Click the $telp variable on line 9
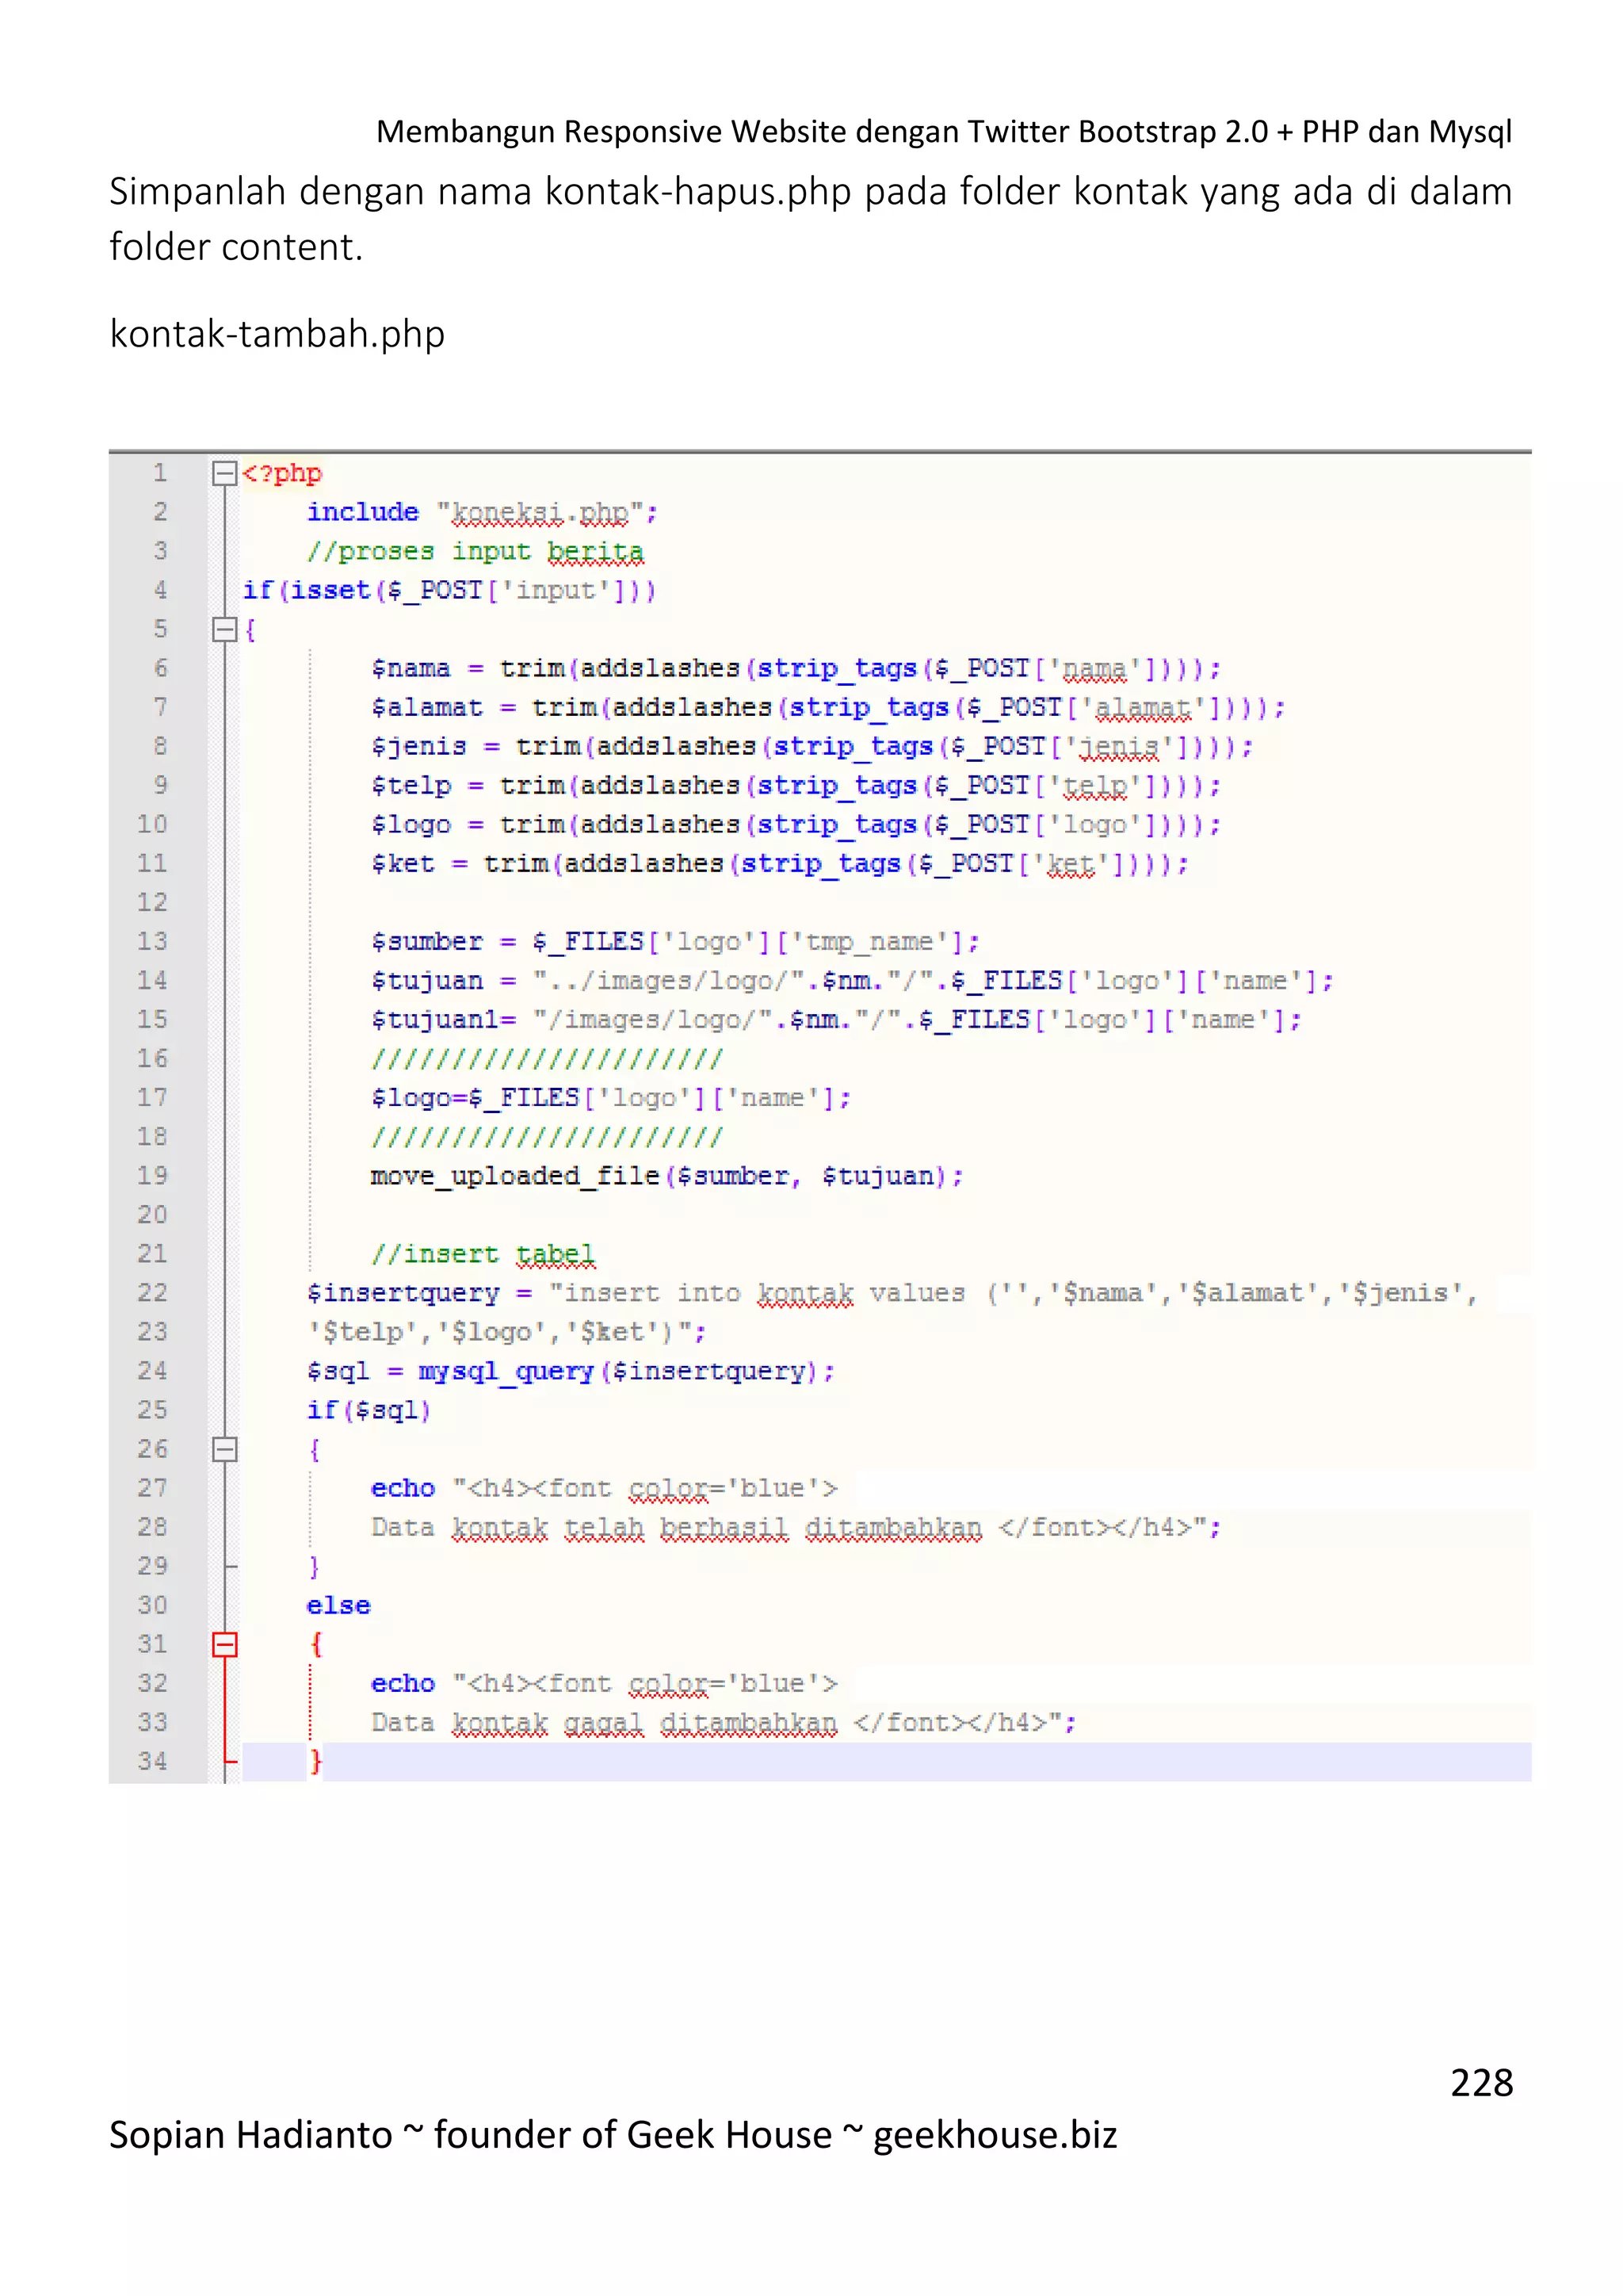This screenshot has width=1623, height=2296. click(411, 786)
